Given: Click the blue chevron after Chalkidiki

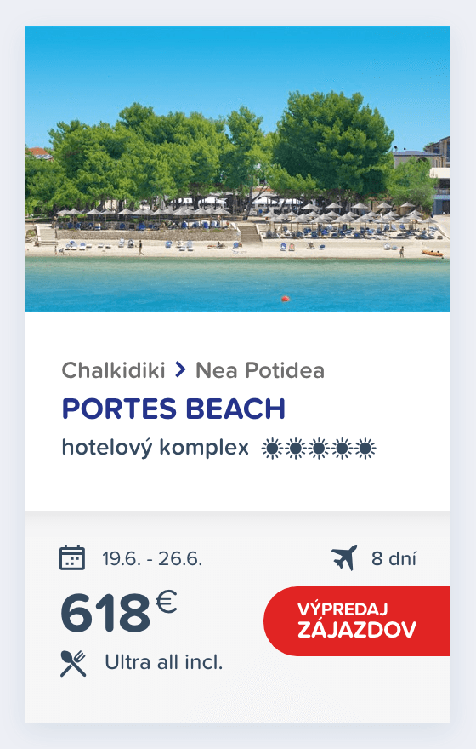Looking at the screenshot, I should coord(180,369).
